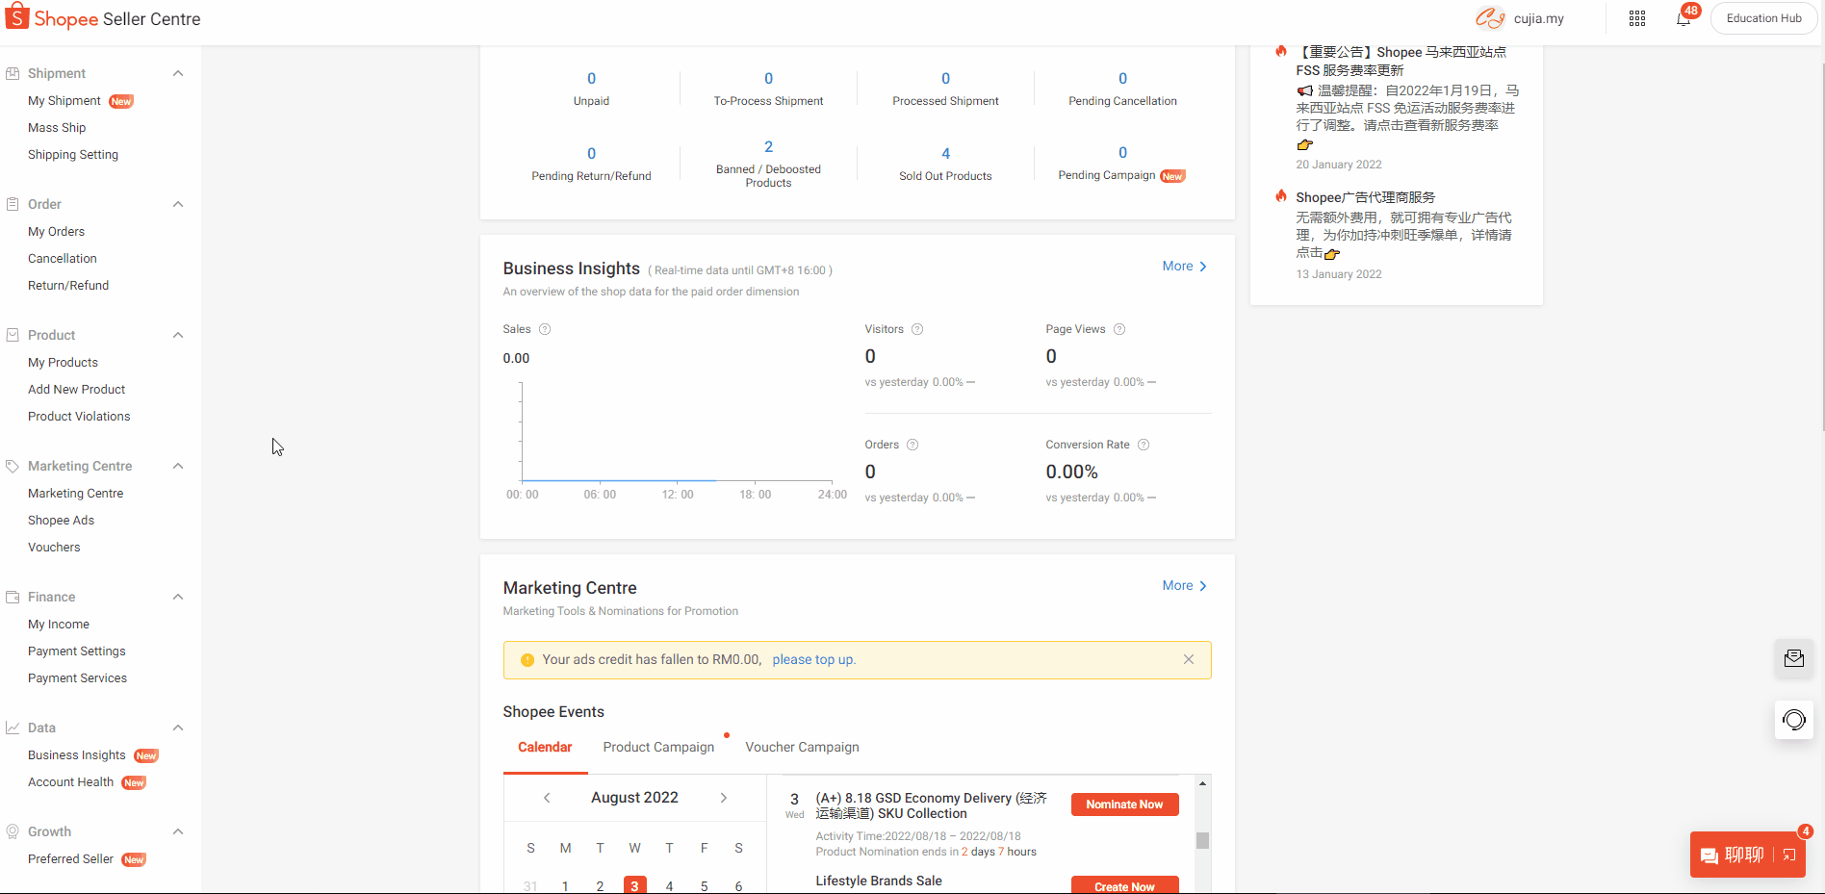This screenshot has height=894, width=1825.
Task: Switch to the Product Campaign tab
Action: point(658,747)
